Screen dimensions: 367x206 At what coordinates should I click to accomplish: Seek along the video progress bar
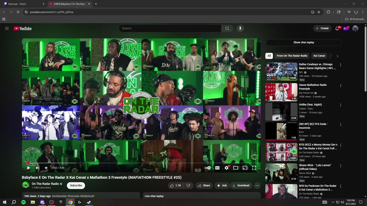click(141, 163)
